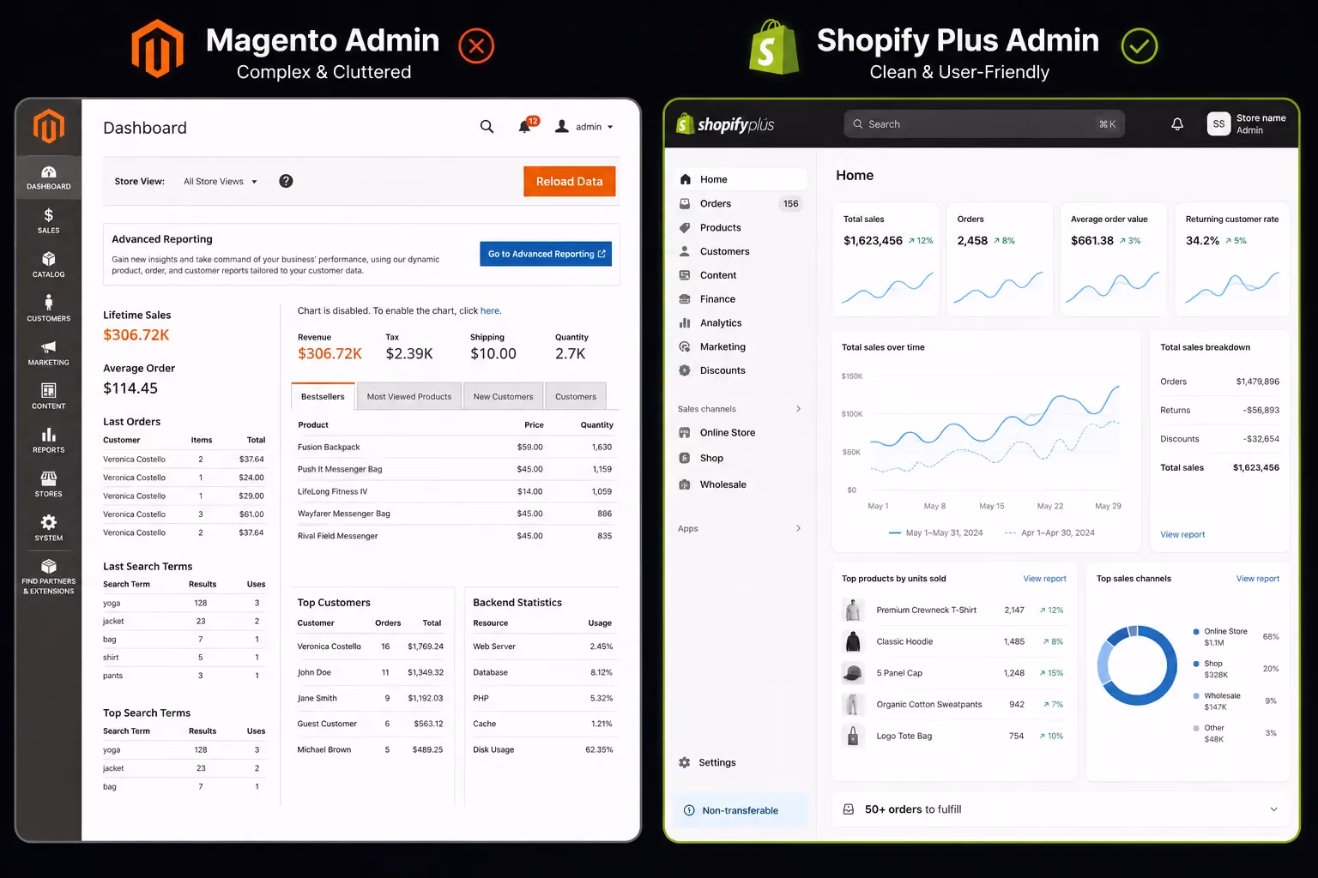Select the Premium Crewneck T-Shirt thumbnail
This screenshot has width=1318, height=878.
(853, 610)
